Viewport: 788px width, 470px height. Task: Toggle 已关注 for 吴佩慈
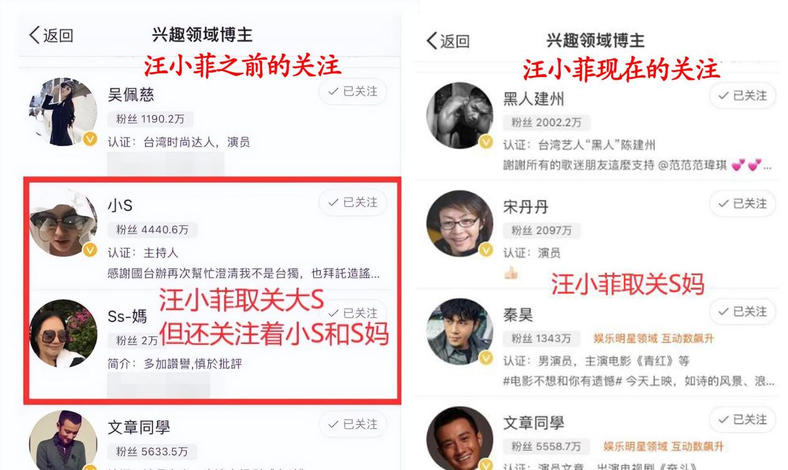coord(353,91)
